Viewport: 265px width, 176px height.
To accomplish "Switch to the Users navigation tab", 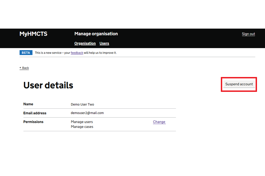I will tap(104, 43).
